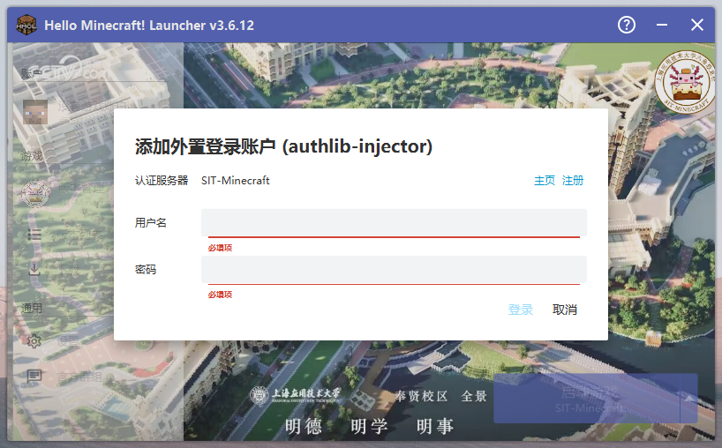722x448 pixels.
Task: Click the SIT-Minecraft axolotl logo badge
Action: (685, 82)
